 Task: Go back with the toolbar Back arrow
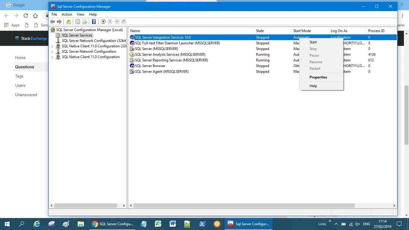point(52,22)
